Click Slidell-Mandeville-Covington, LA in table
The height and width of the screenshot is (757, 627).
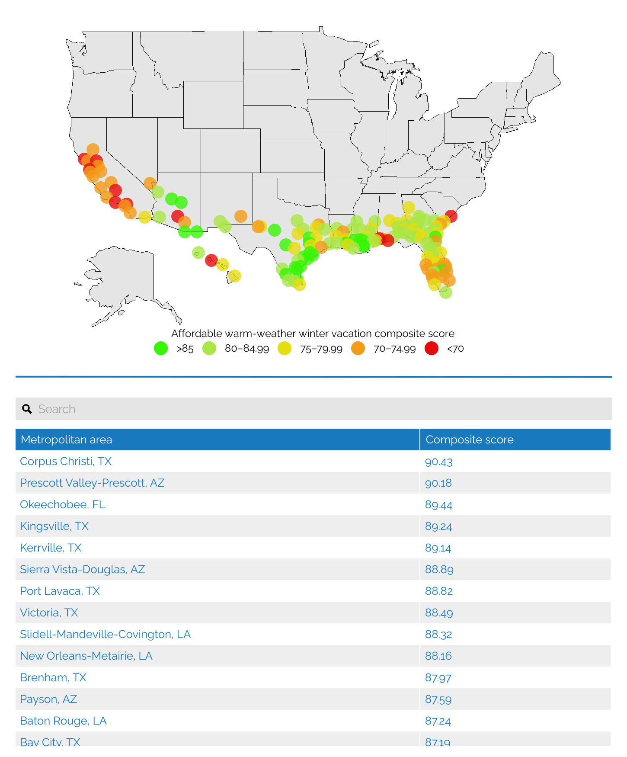pyautogui.click(x=105, y=634)
